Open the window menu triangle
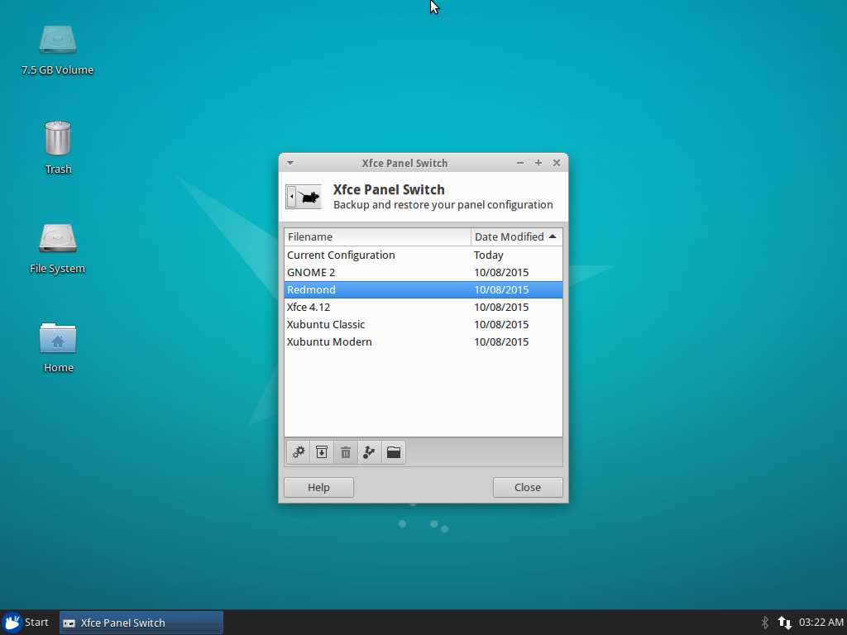Image resolution: width=847 pixels, height=635 pixels. click(x=290, y=163)
